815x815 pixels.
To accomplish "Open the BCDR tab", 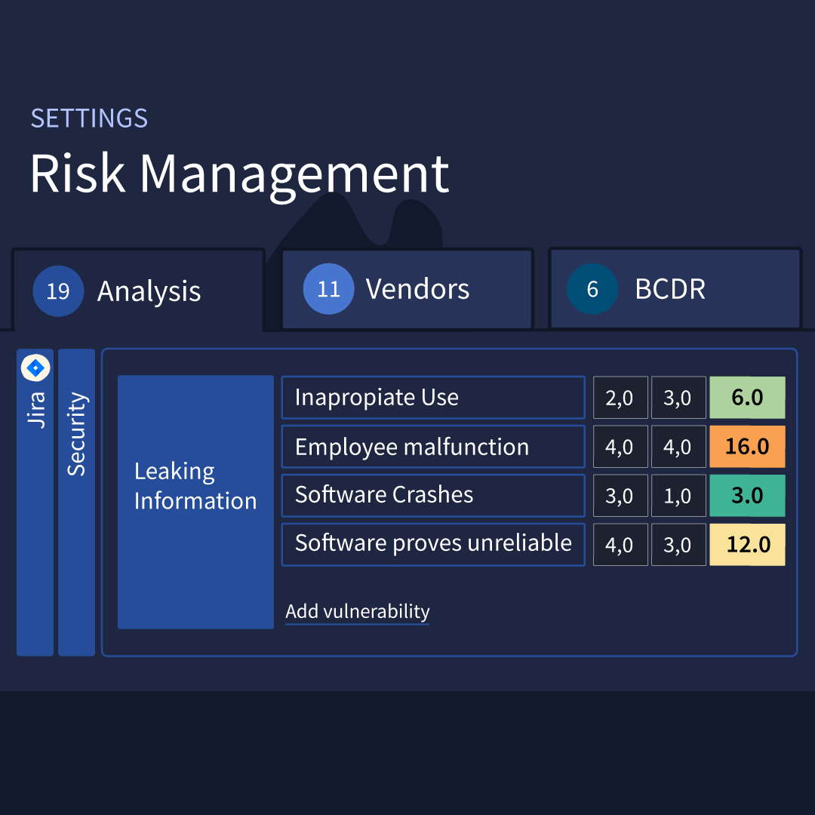I will (675, 288).
